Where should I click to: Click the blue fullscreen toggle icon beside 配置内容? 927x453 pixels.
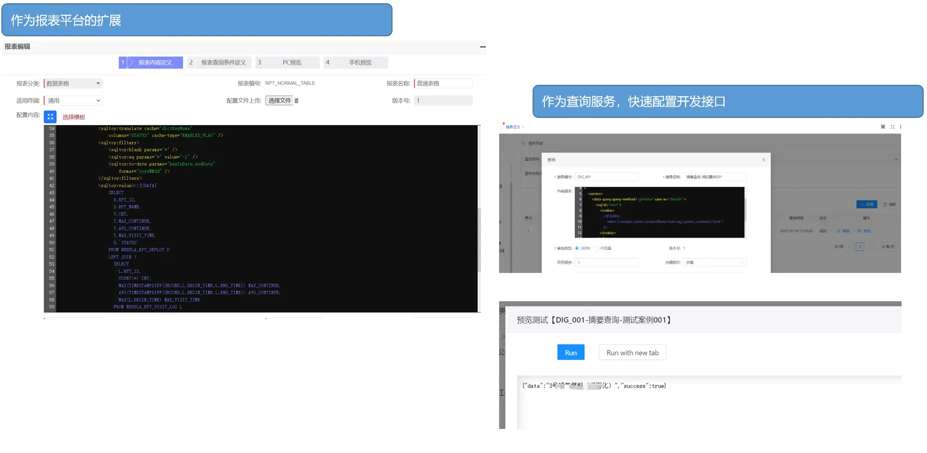(x=50, y=117)
